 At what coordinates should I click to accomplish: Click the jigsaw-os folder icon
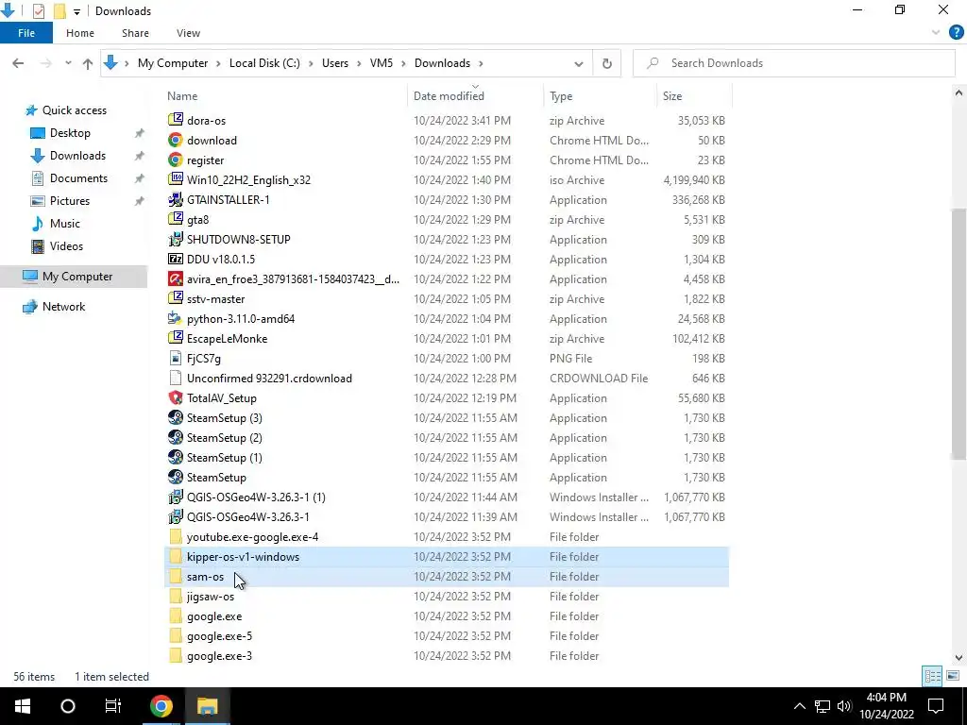coord(176,597)
